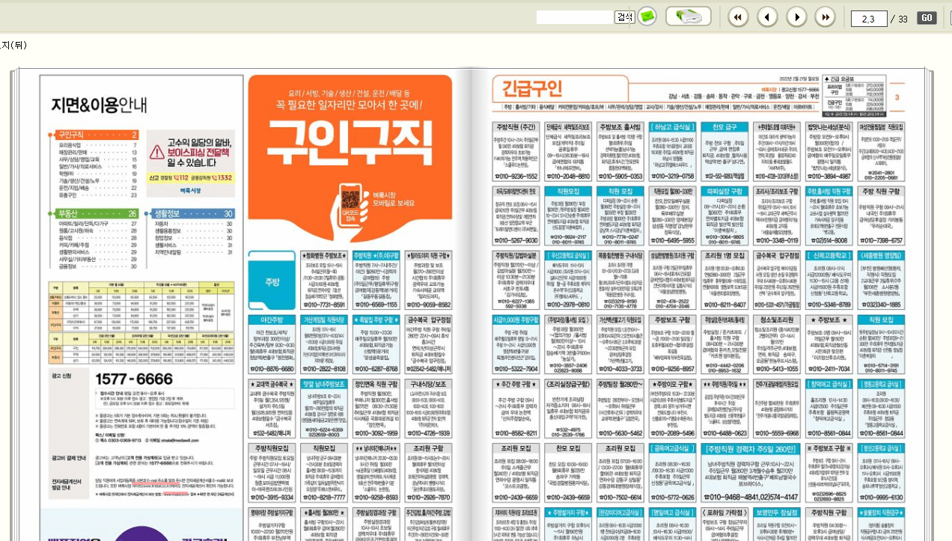
Task: Click the 야간주방 ad title
Action: [x=272, y=320]
